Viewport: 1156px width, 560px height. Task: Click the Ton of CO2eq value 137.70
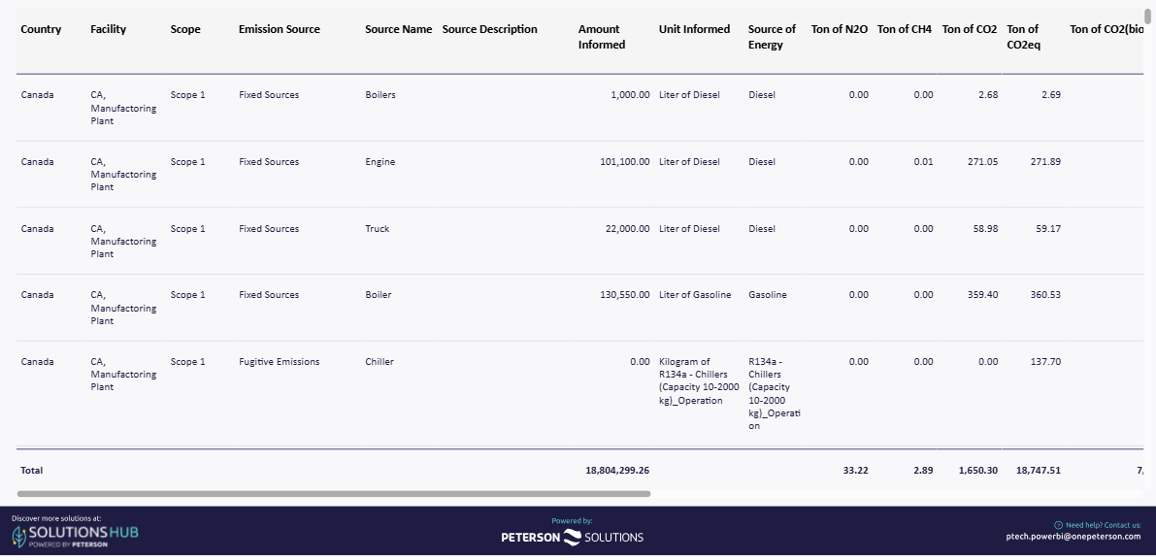[x=1045, y=362]
